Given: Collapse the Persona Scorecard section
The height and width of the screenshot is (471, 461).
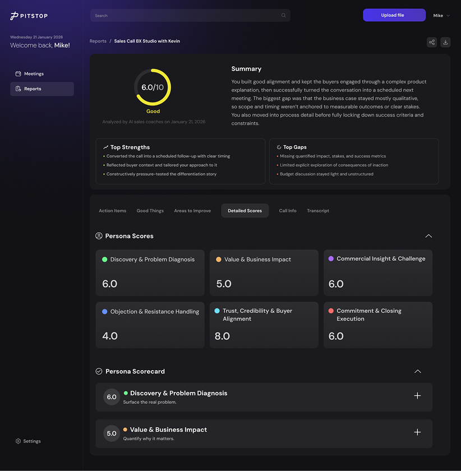Looking at the screenshot, I should point(417,371).
